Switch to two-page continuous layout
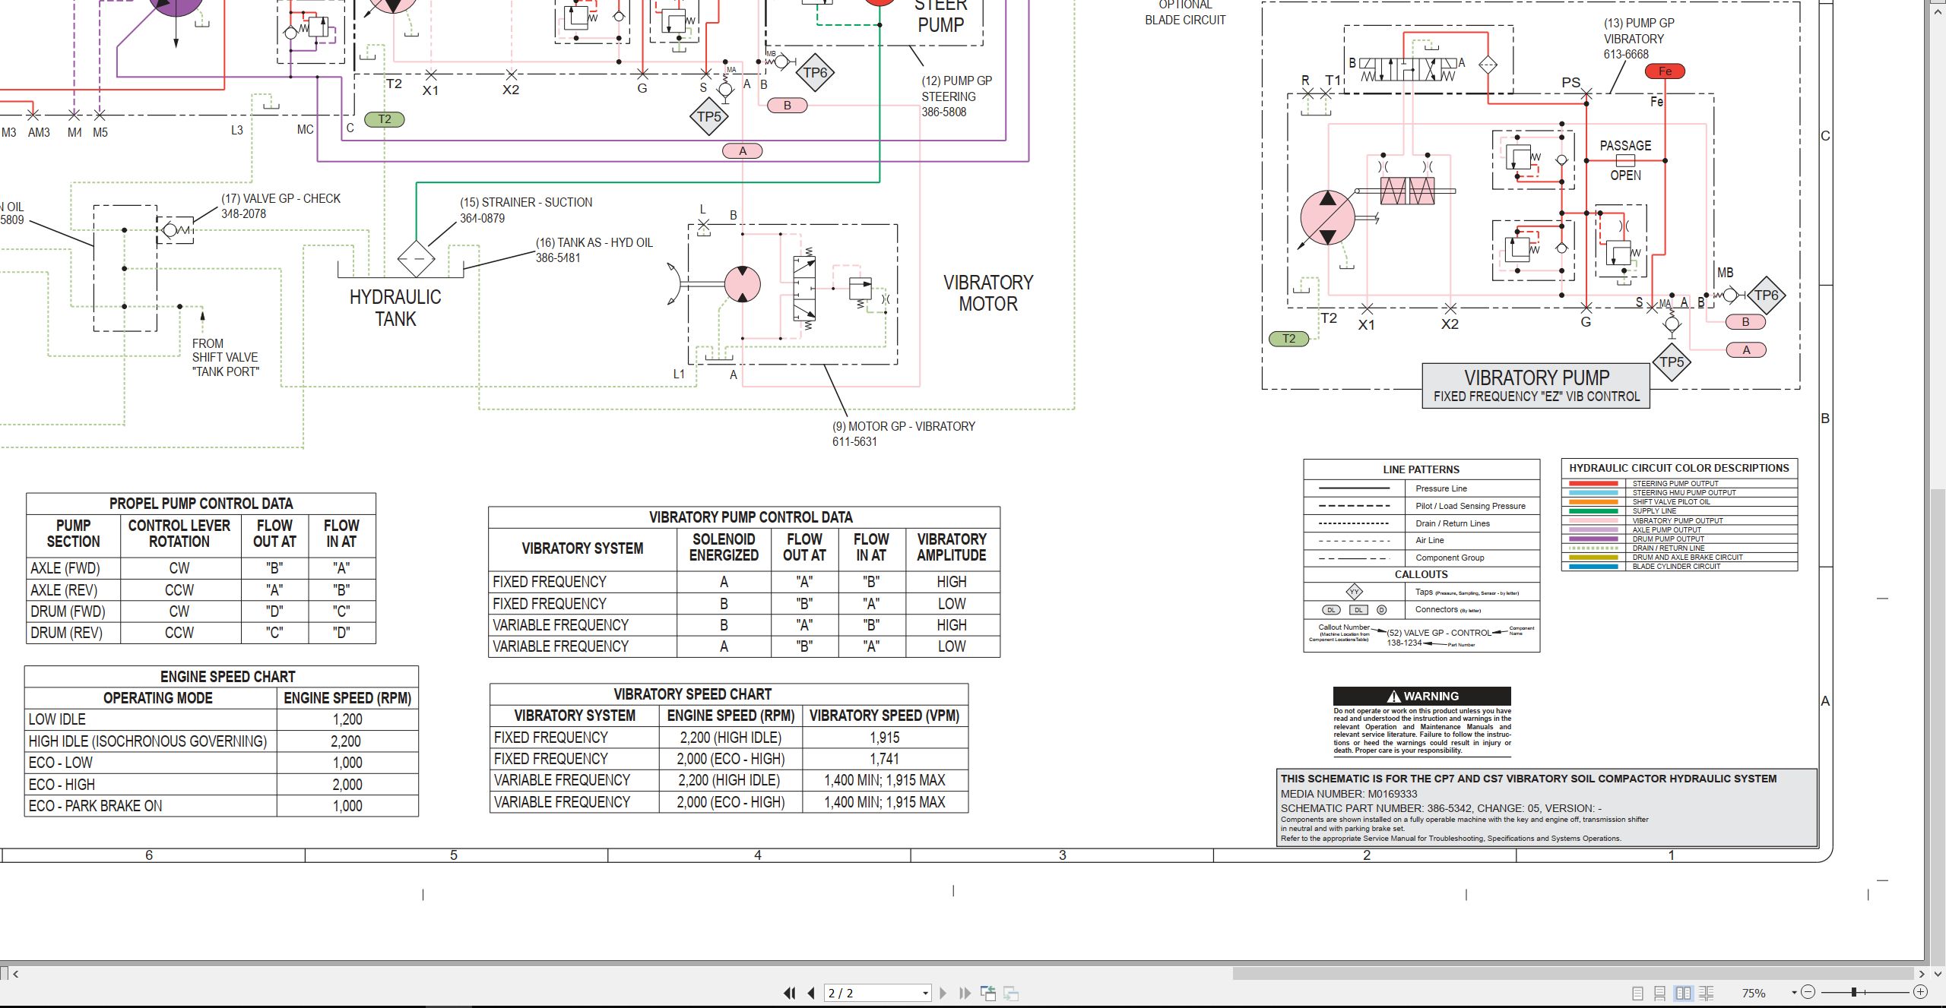Screen dimensions: 1946x1008 1706,993
